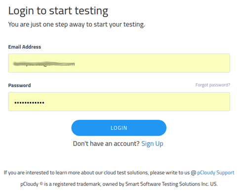The image size is (239, 194).
Task: Click the masked password dots
Action: coord(29,102)
